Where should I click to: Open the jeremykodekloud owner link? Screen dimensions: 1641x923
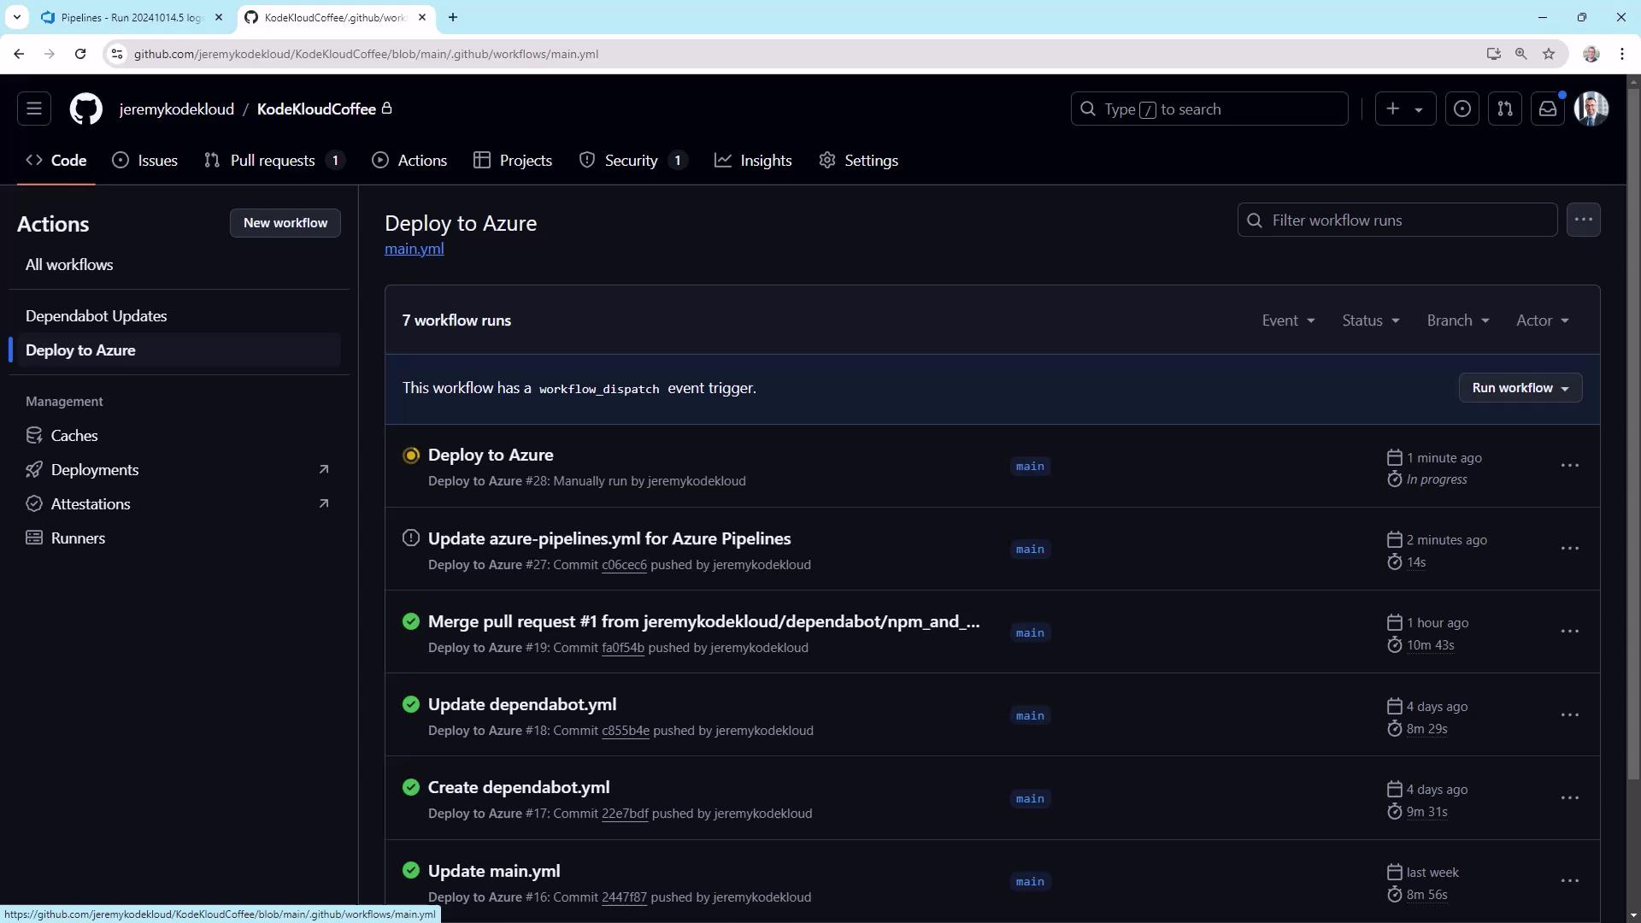point(177,109)
